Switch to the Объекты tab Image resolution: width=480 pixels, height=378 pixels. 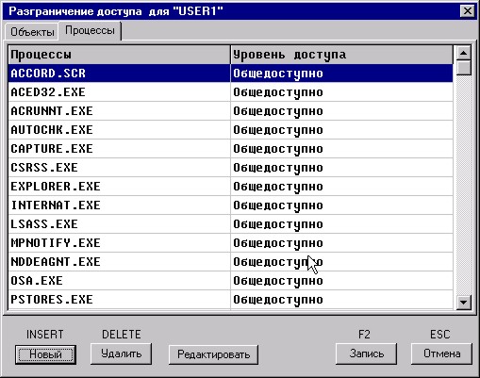31,32
